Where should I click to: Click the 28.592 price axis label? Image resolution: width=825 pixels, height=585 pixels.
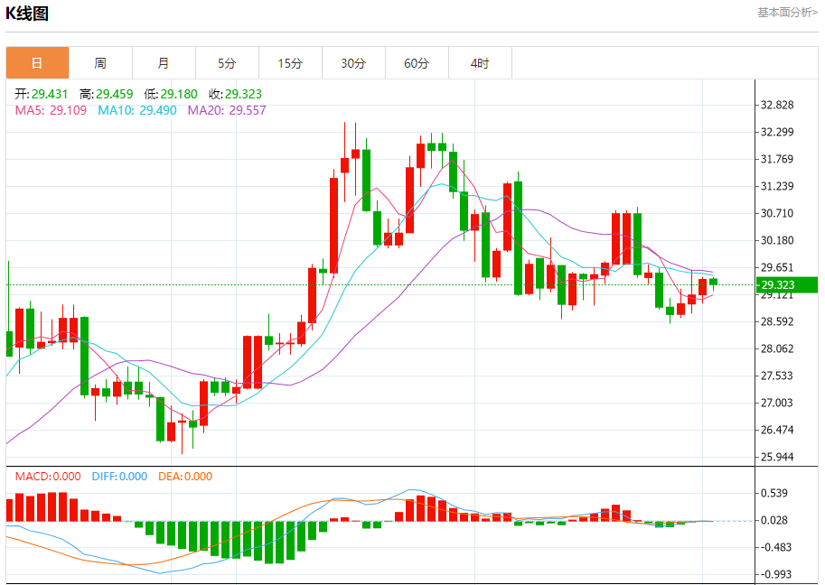(777, 321)
